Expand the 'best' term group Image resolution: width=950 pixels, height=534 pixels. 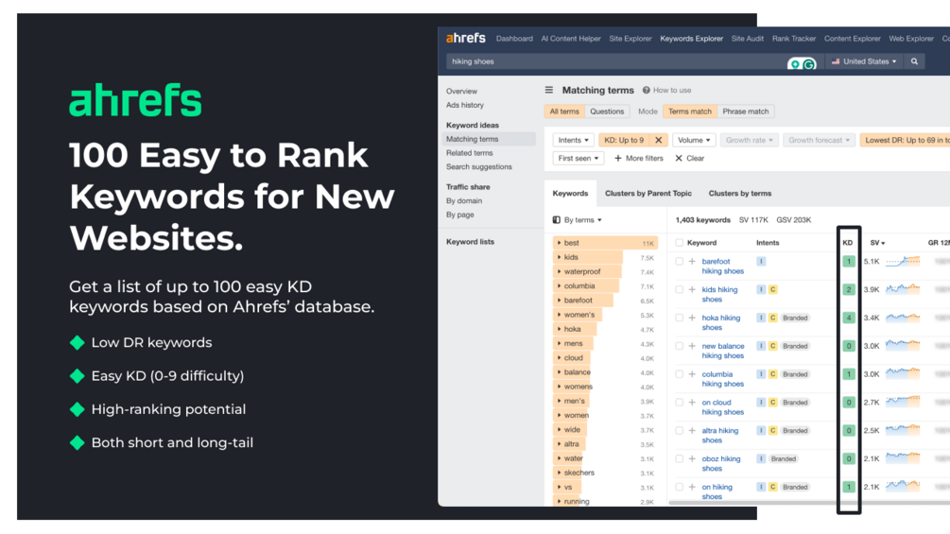(x=560, y=243)
